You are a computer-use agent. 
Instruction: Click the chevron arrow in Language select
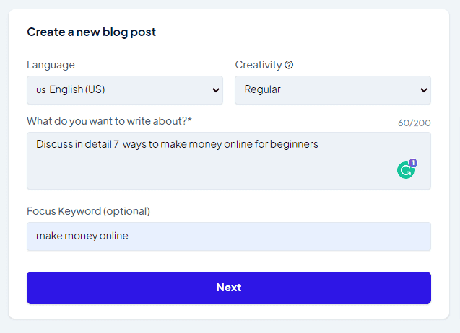click(216, 90)
